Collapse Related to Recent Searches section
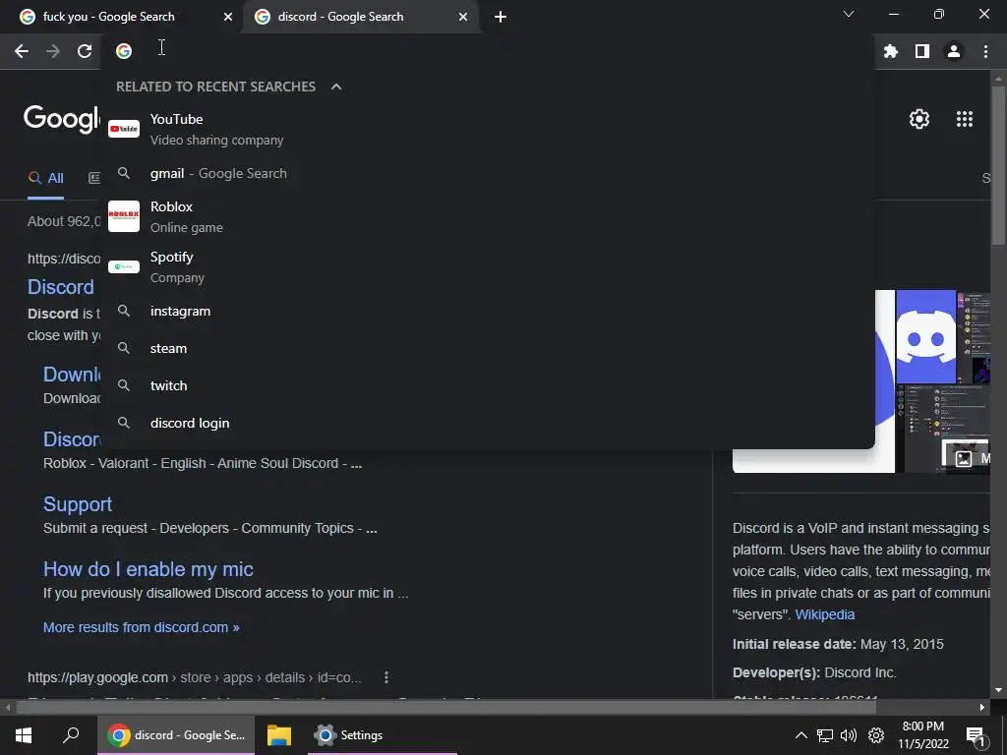1007x755 pixels. click(336, 87)
